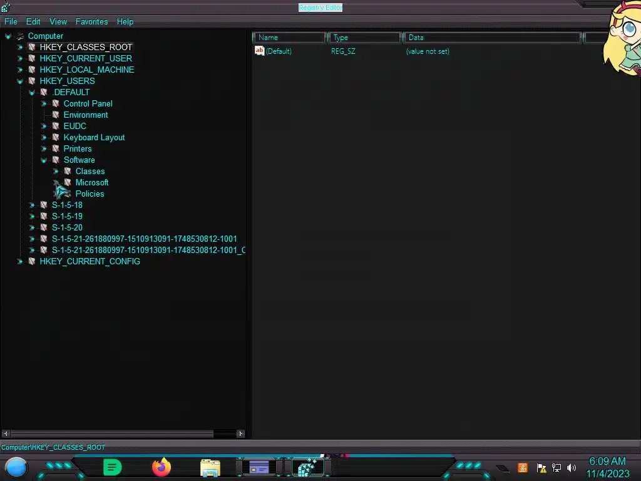Click the tree scrollbar right arrow
The height and width of the screenshot is (481, 641).
pos(240,433)
